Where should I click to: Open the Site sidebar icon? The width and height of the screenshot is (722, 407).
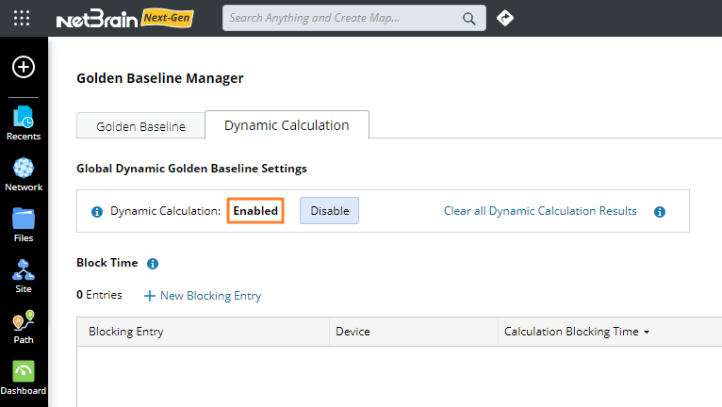(24, 276)
